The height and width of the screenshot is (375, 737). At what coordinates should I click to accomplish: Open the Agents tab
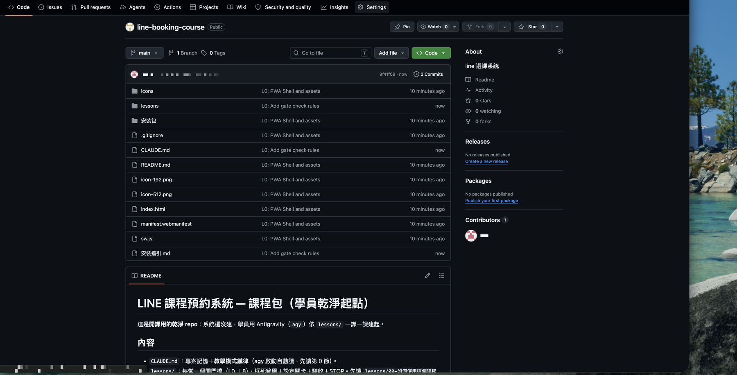(133, 7)
